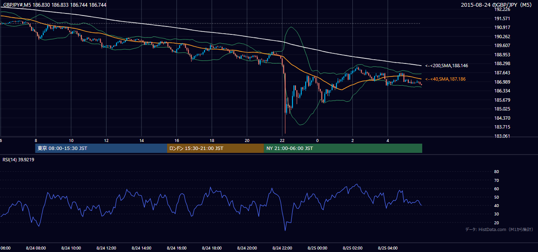Select the ロンドン 15:30-21:00 JST session bar
Screen dimensions: 538x252
click(x=216, y=148)
